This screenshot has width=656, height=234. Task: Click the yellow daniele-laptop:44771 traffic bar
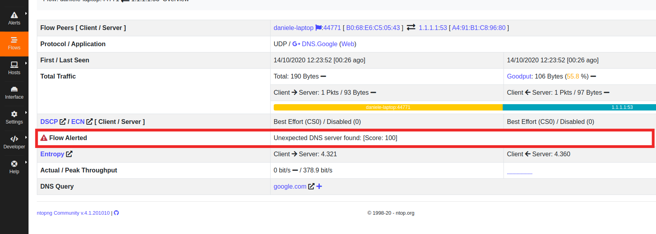tap(388, 107)
